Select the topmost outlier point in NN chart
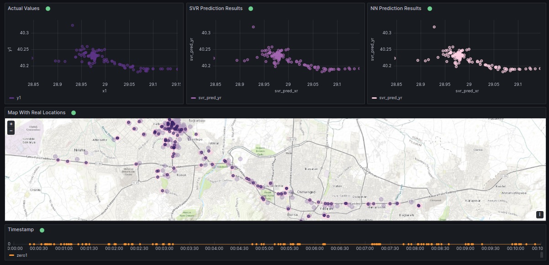This screenshot has width=549, height=265. [x=434, y=27]
